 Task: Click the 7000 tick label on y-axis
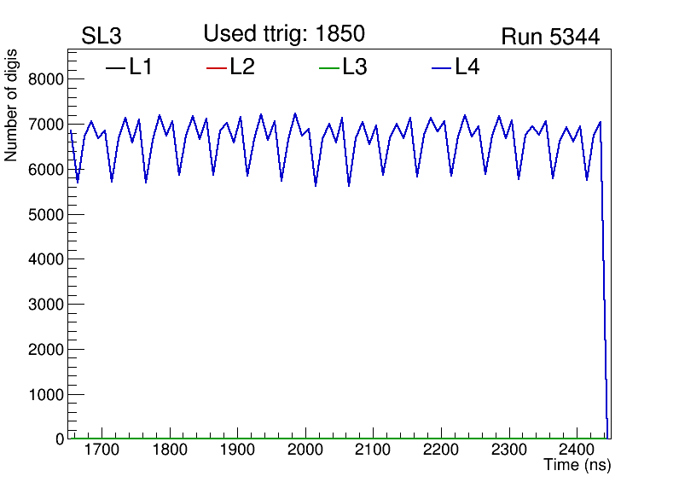click(47, 125)
